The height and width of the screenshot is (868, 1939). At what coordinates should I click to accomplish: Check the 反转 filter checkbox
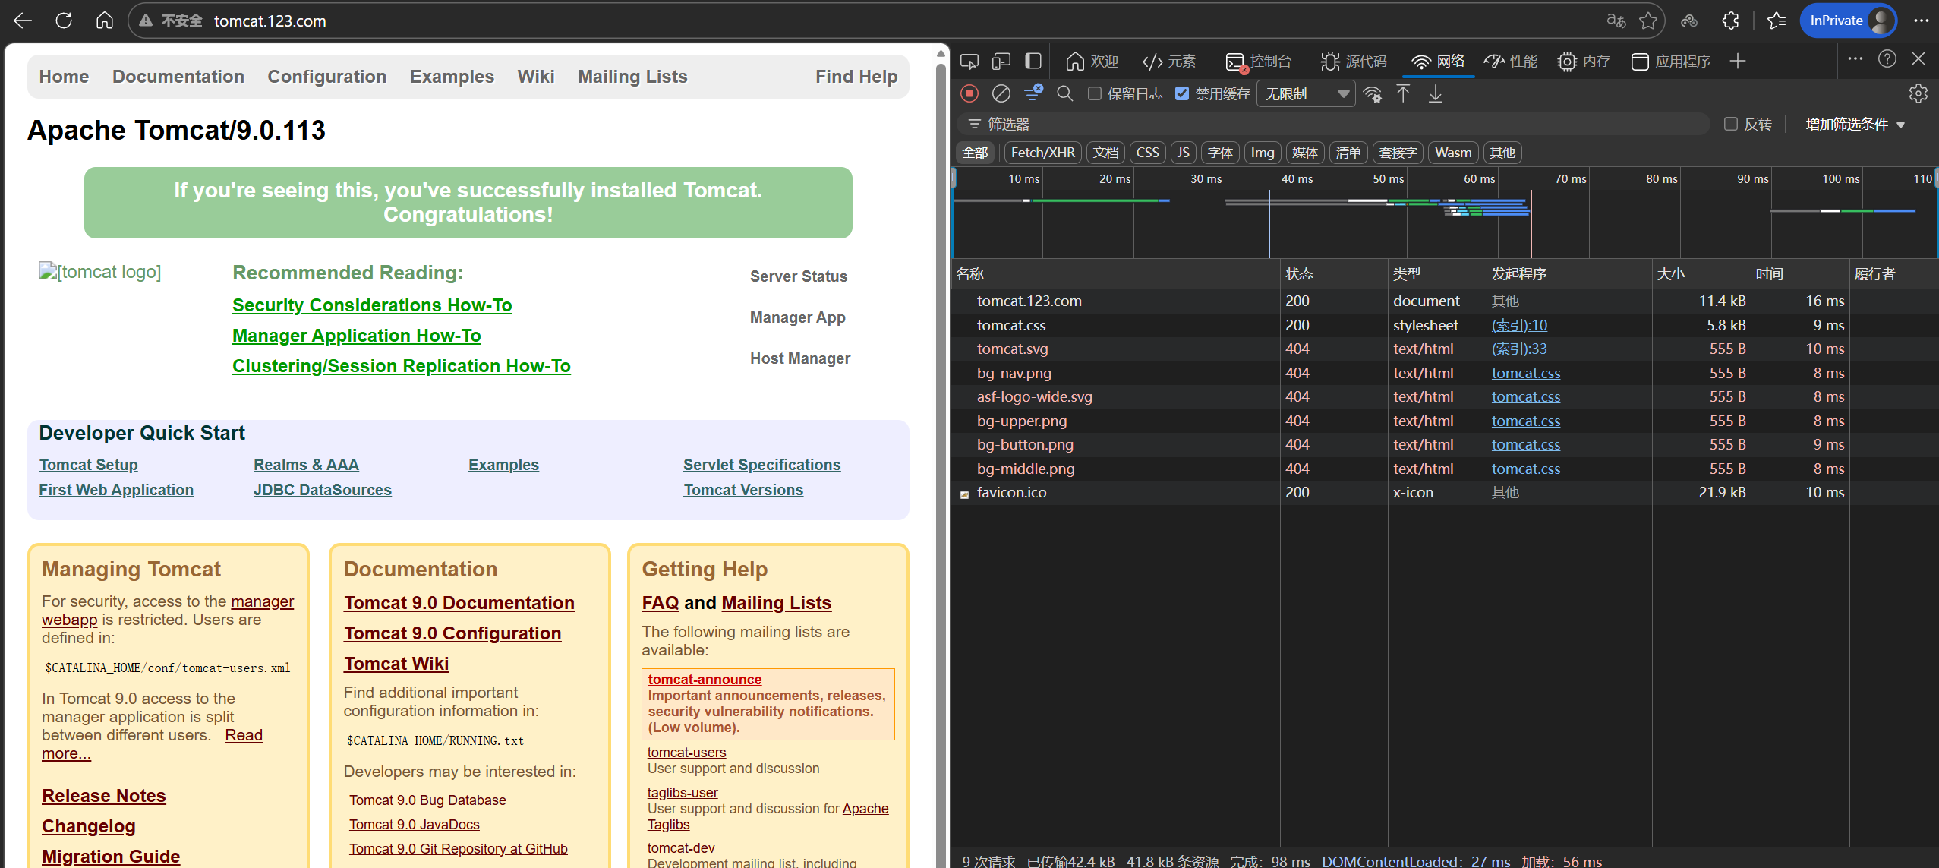pos(1731,124)
